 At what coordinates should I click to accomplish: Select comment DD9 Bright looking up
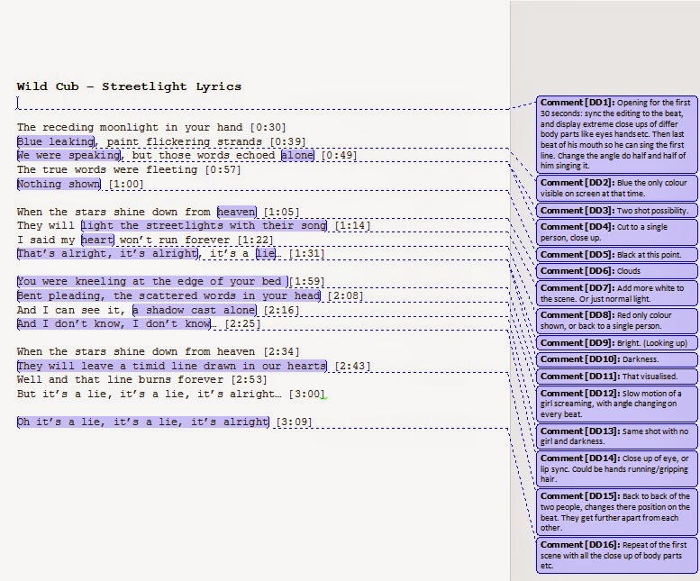pyautogui.click(x=616, y=343)
